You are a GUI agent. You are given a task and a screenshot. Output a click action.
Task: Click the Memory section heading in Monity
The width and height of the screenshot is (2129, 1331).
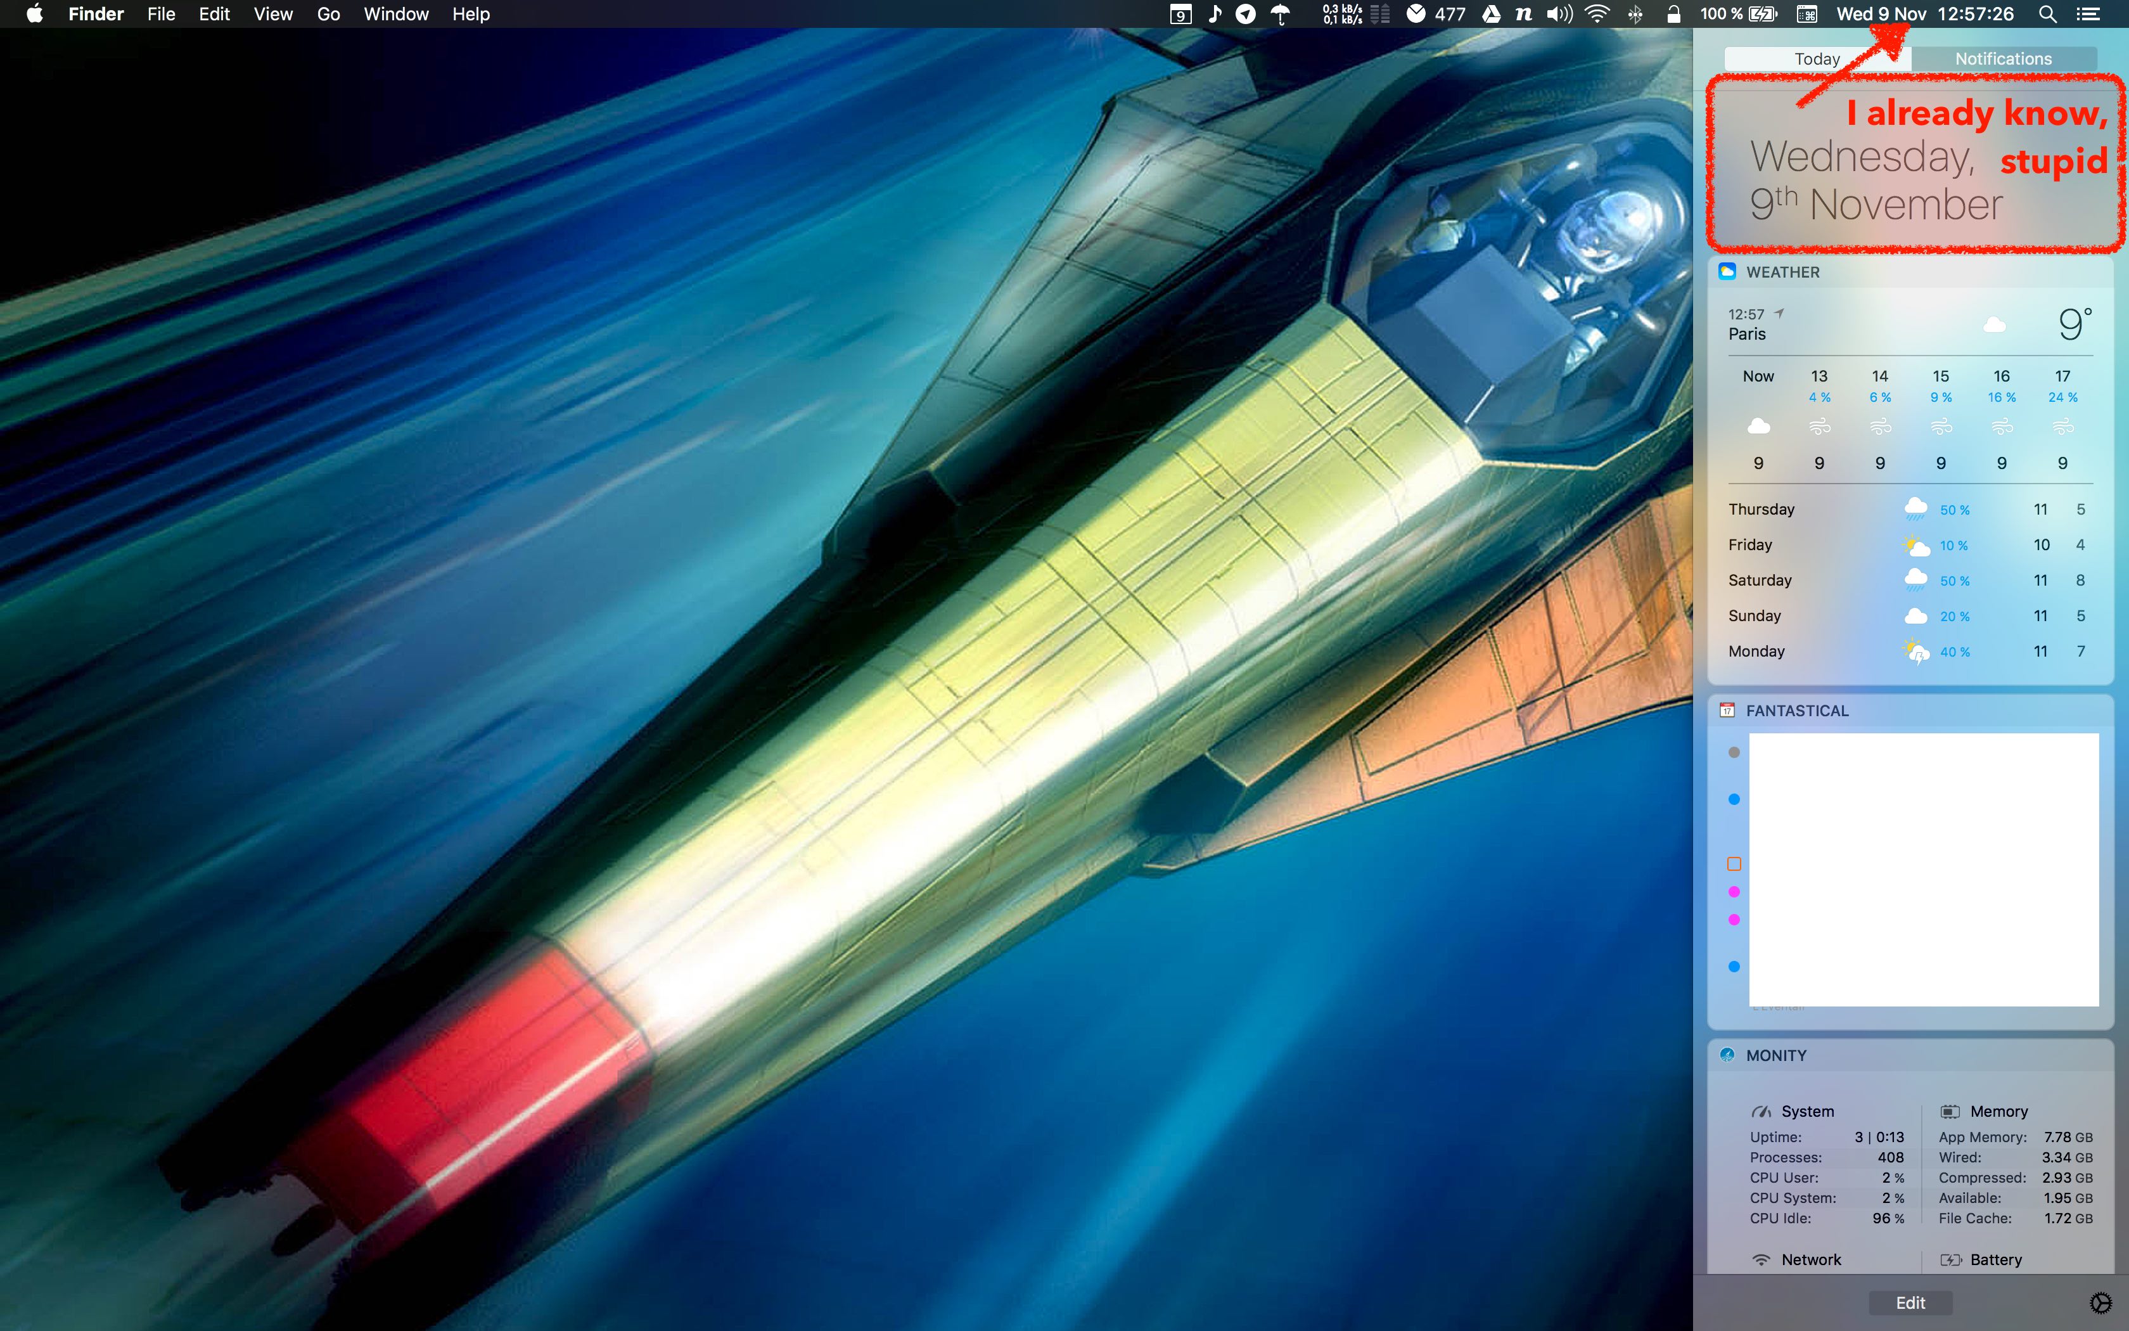[x=1999, y=1111]
